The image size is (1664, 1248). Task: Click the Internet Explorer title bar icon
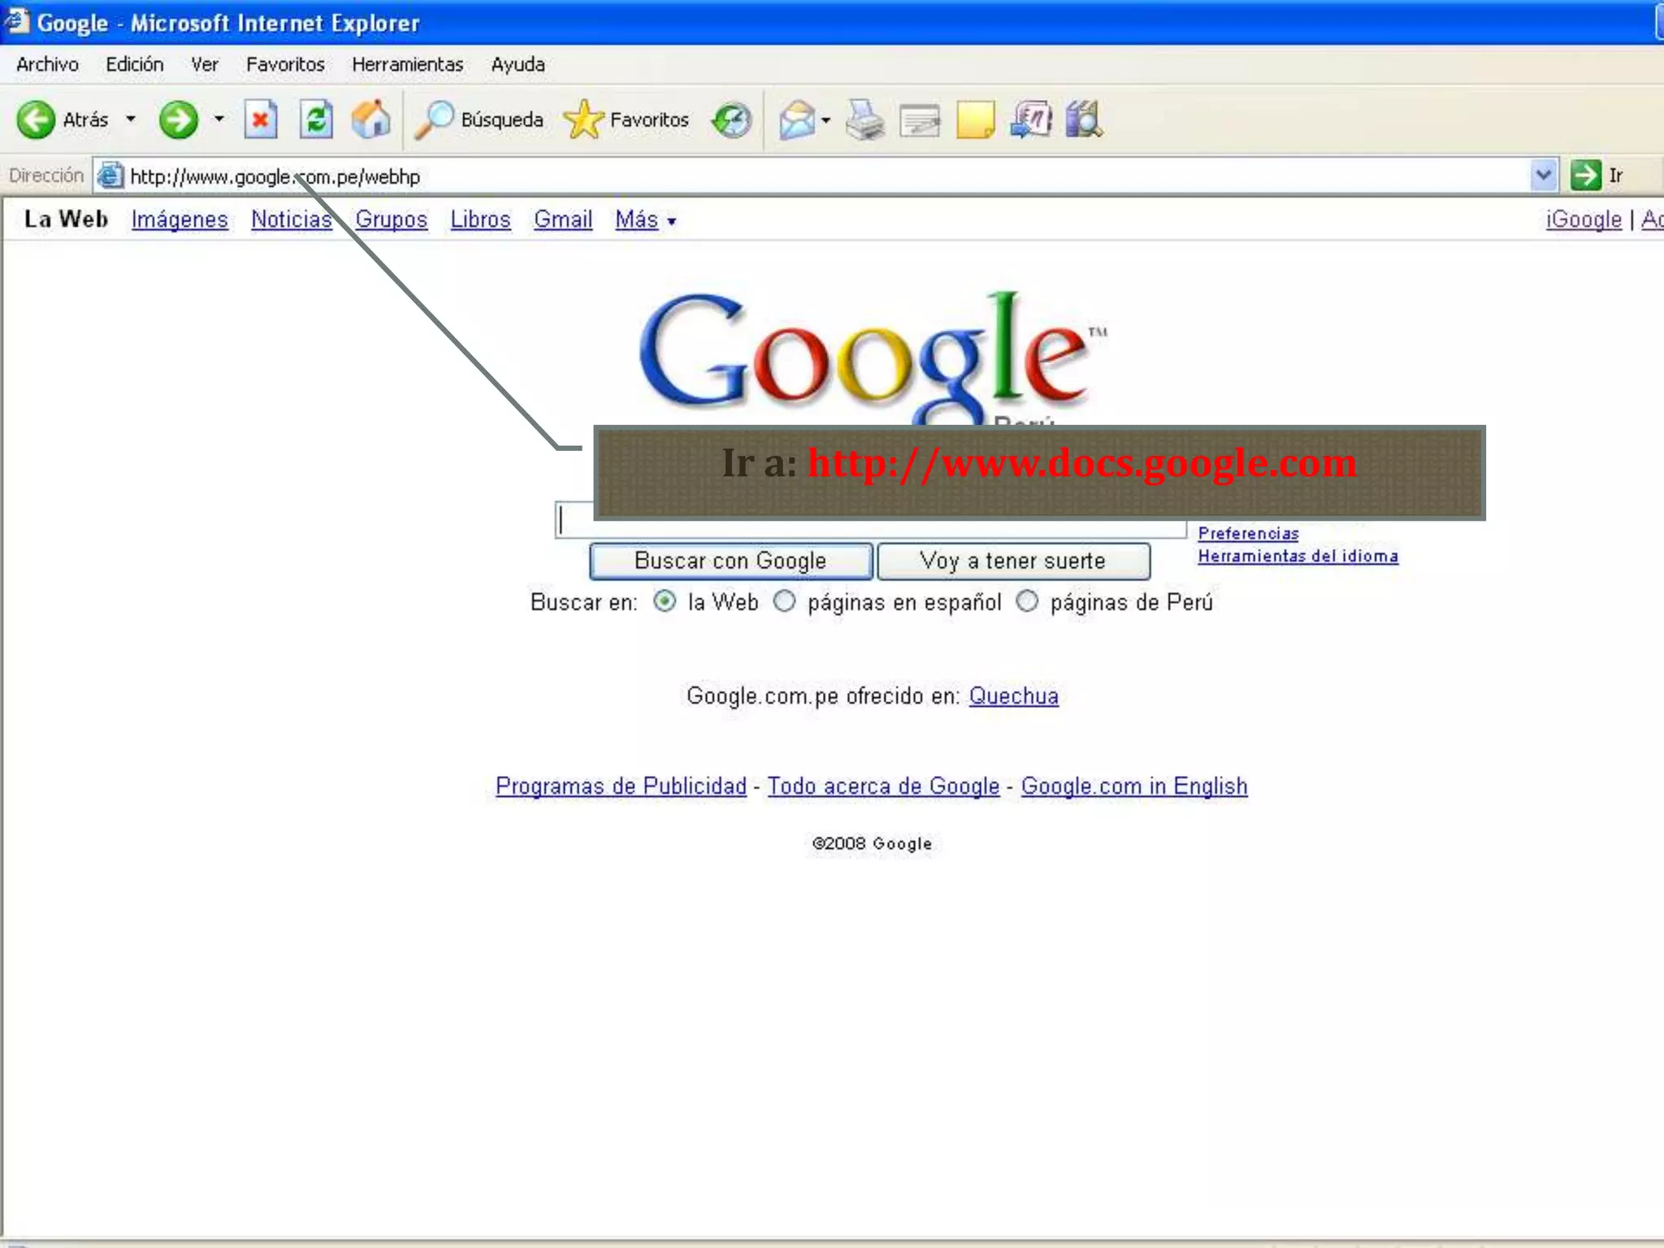click(15, 21)
